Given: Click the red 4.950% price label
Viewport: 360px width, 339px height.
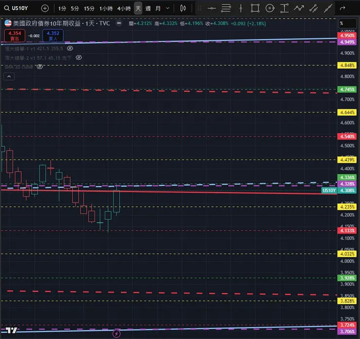Looking at the screenshot, I should [x=347, y=36].
